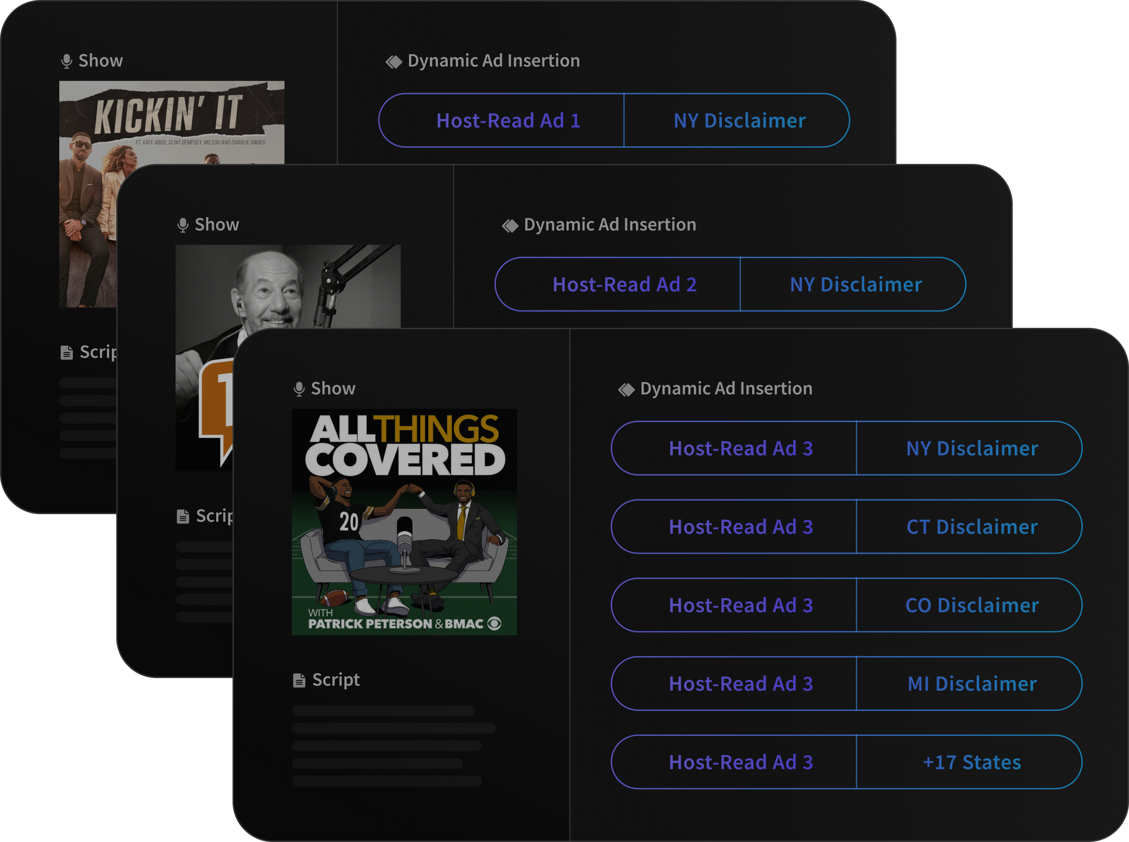Select the MI Disclaimer segment

pyautogui.click(x=969, y=684)
